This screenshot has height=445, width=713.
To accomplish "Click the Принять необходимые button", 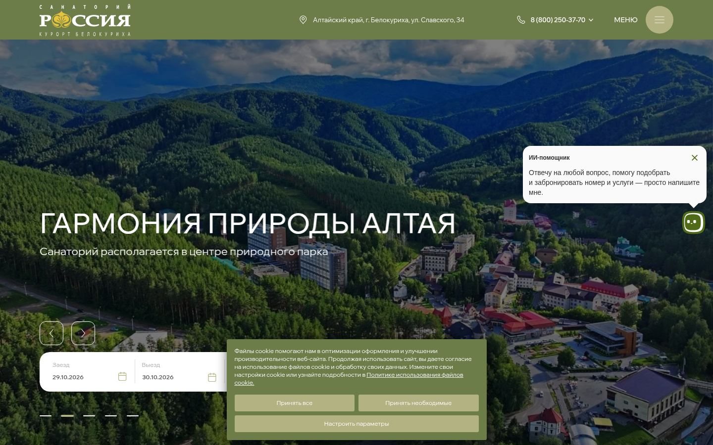I will [418, 403].
